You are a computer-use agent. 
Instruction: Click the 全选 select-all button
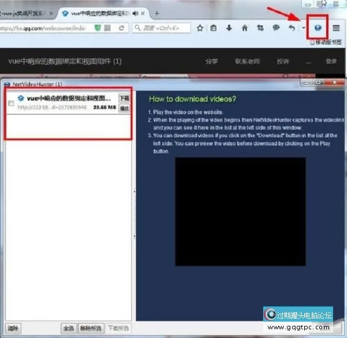68,328
